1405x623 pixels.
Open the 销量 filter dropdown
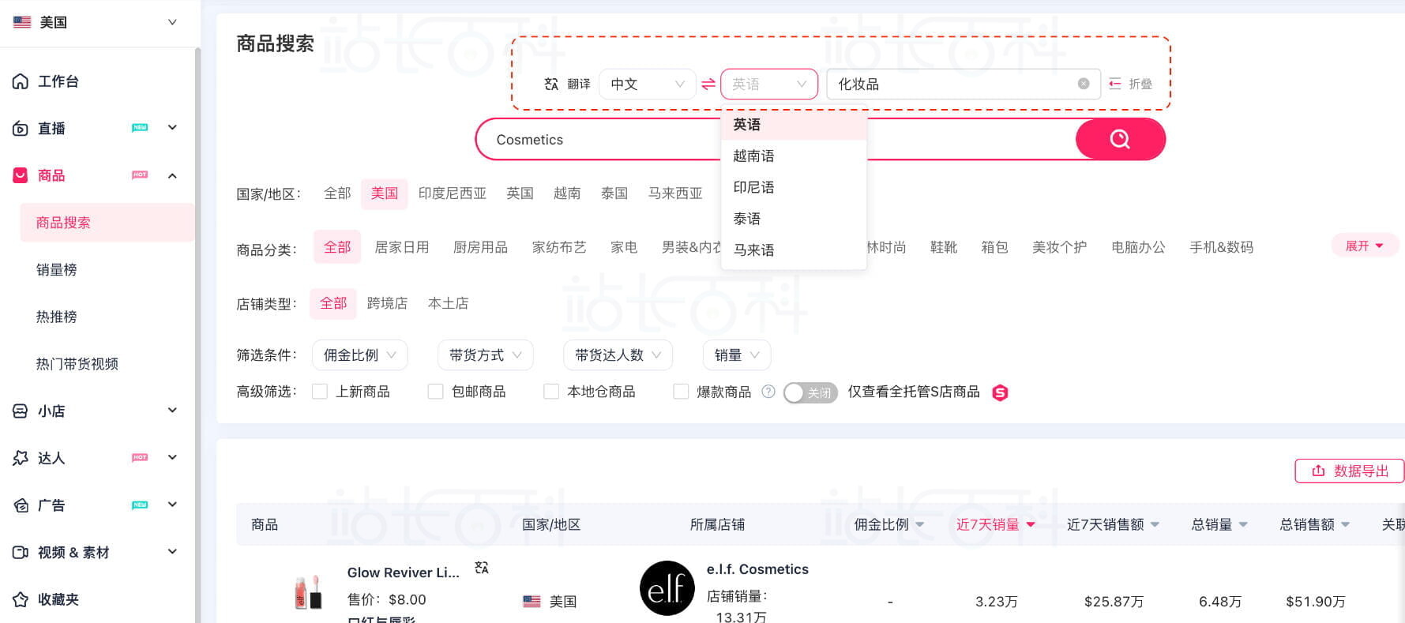737,355
